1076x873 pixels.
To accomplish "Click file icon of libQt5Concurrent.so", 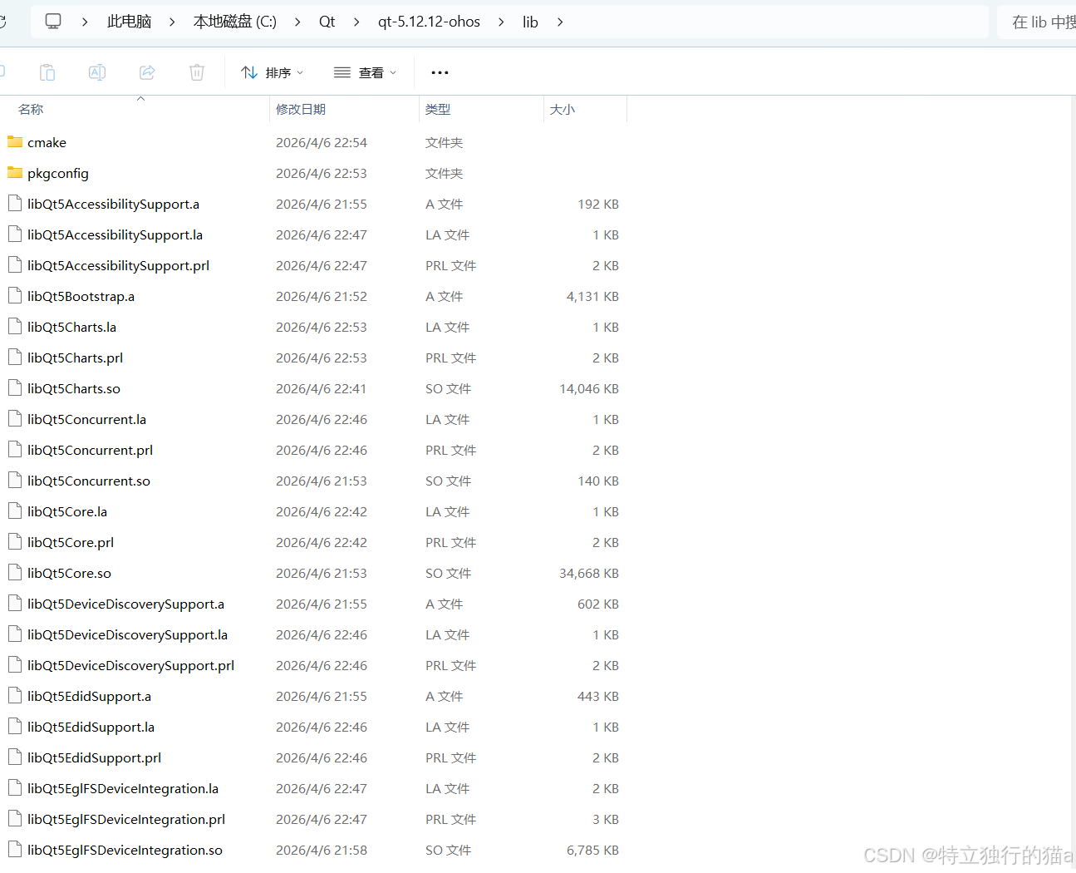I will click(x=15, y=481).
